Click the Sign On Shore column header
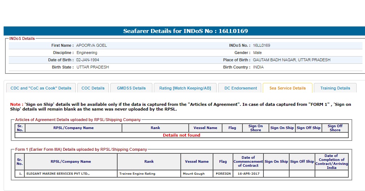This screenshot has width=365, height=191. [255, 128]
